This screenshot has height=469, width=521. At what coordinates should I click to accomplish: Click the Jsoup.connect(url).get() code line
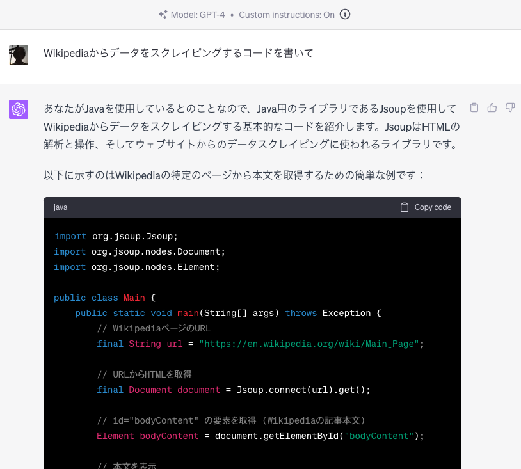(x=234, y=390)
